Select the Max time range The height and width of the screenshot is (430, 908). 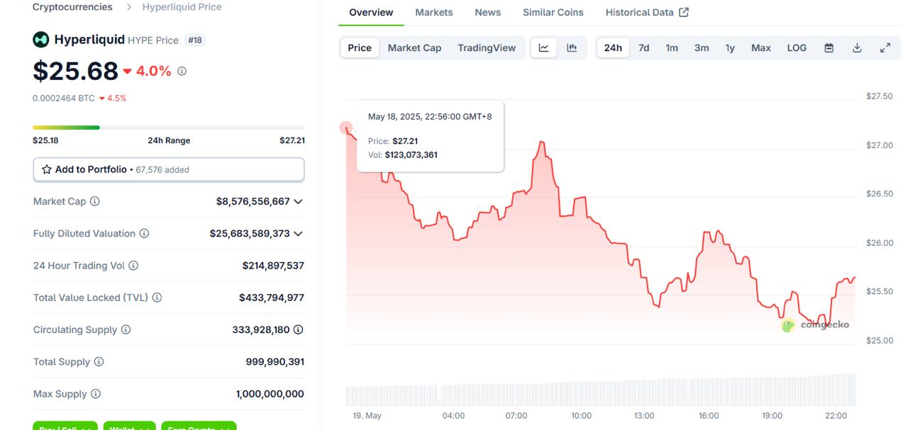point(761,47)
